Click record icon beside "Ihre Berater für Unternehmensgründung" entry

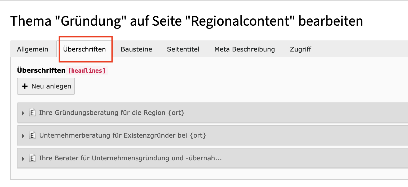(x=32, y=158)
